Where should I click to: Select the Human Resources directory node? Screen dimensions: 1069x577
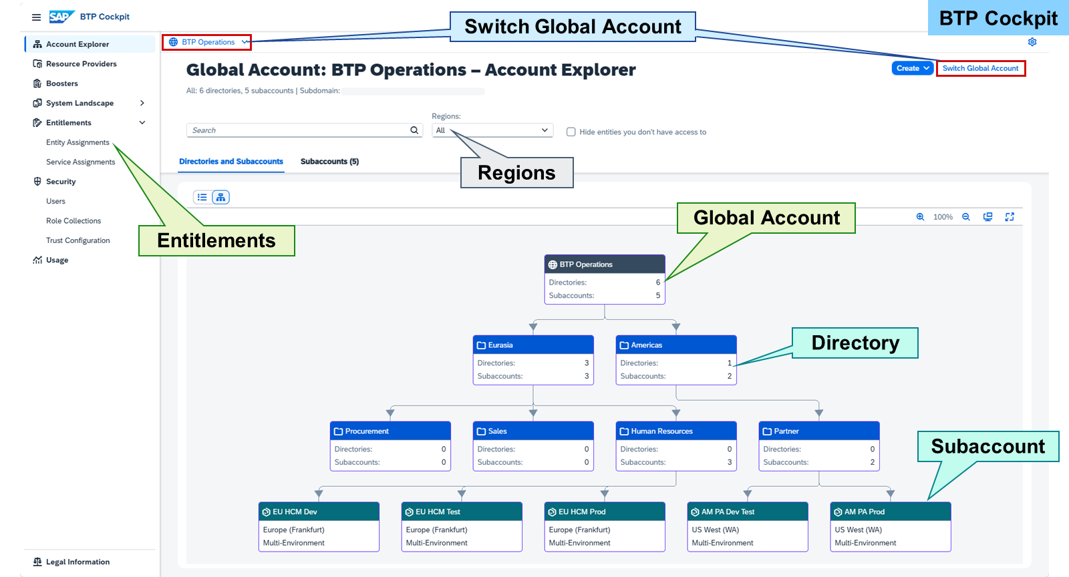[676, 446]
